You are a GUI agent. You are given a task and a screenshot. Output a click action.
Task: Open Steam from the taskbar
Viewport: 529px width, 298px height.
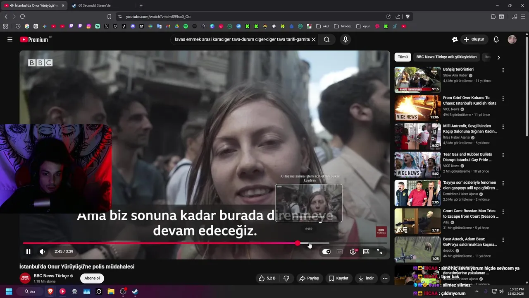click(x=135, y=291)
